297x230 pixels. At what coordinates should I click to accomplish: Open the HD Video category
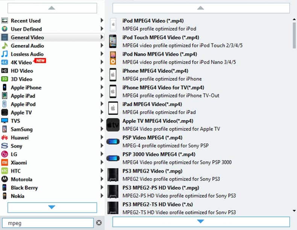tap(52, 71)
